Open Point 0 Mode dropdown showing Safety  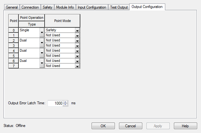coord(77,30)
